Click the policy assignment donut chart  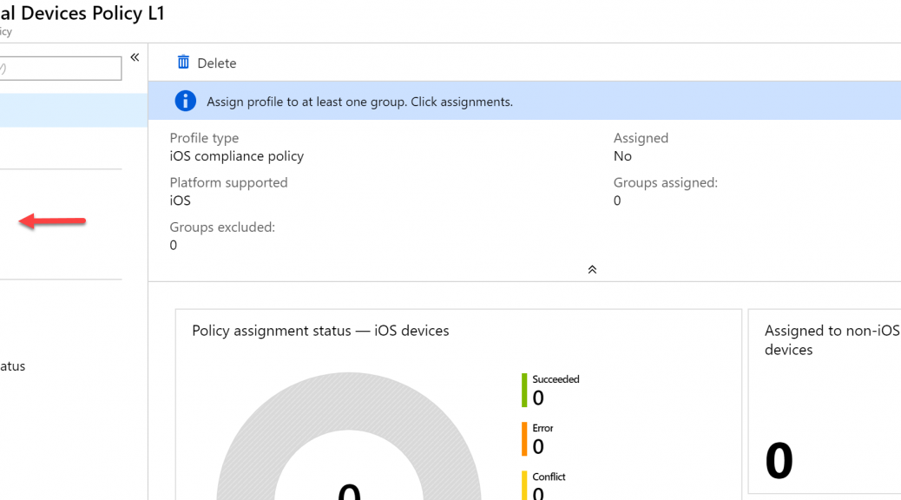pyautogui.click(x=349, y=437)
